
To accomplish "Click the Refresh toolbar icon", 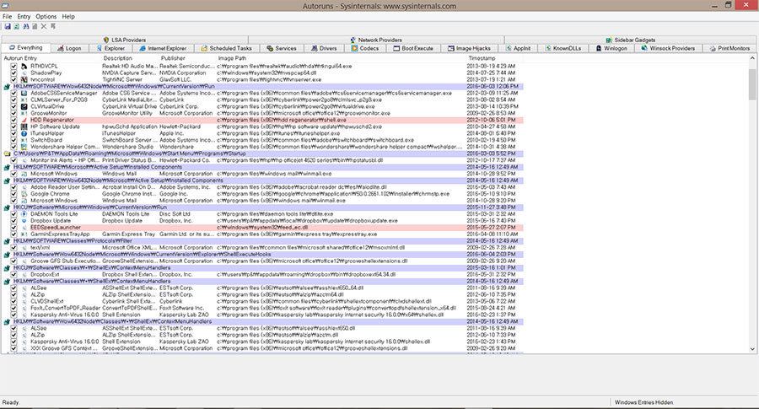I will (17, 26).
